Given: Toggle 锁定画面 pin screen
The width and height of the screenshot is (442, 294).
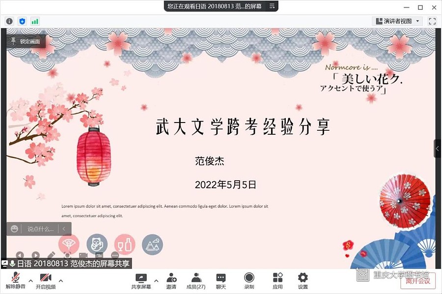Looking at the screenshot, I should pyautogui.click(x=27, y=42).
